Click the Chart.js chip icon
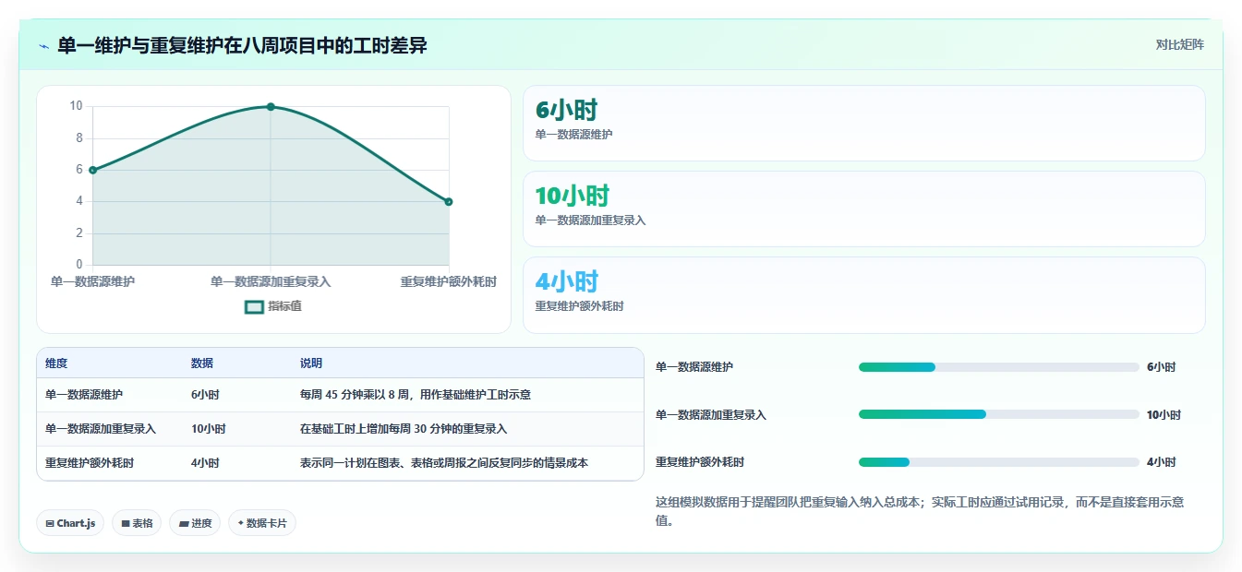Viewport: 1242px width, 572px height. click(x=50, y=523)
